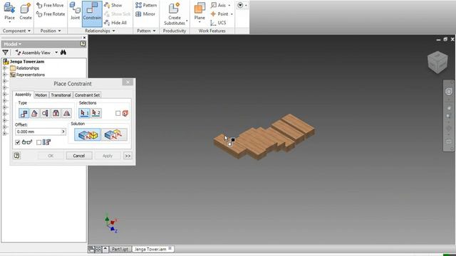Click the second selection arrow button

click(x=96, y=113)
